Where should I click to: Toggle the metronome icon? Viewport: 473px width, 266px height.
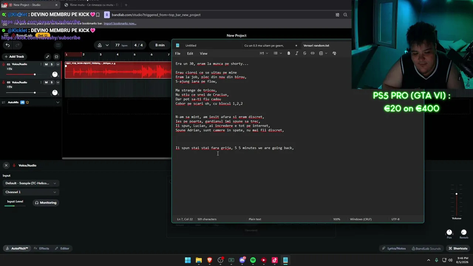tap(100, 45)
